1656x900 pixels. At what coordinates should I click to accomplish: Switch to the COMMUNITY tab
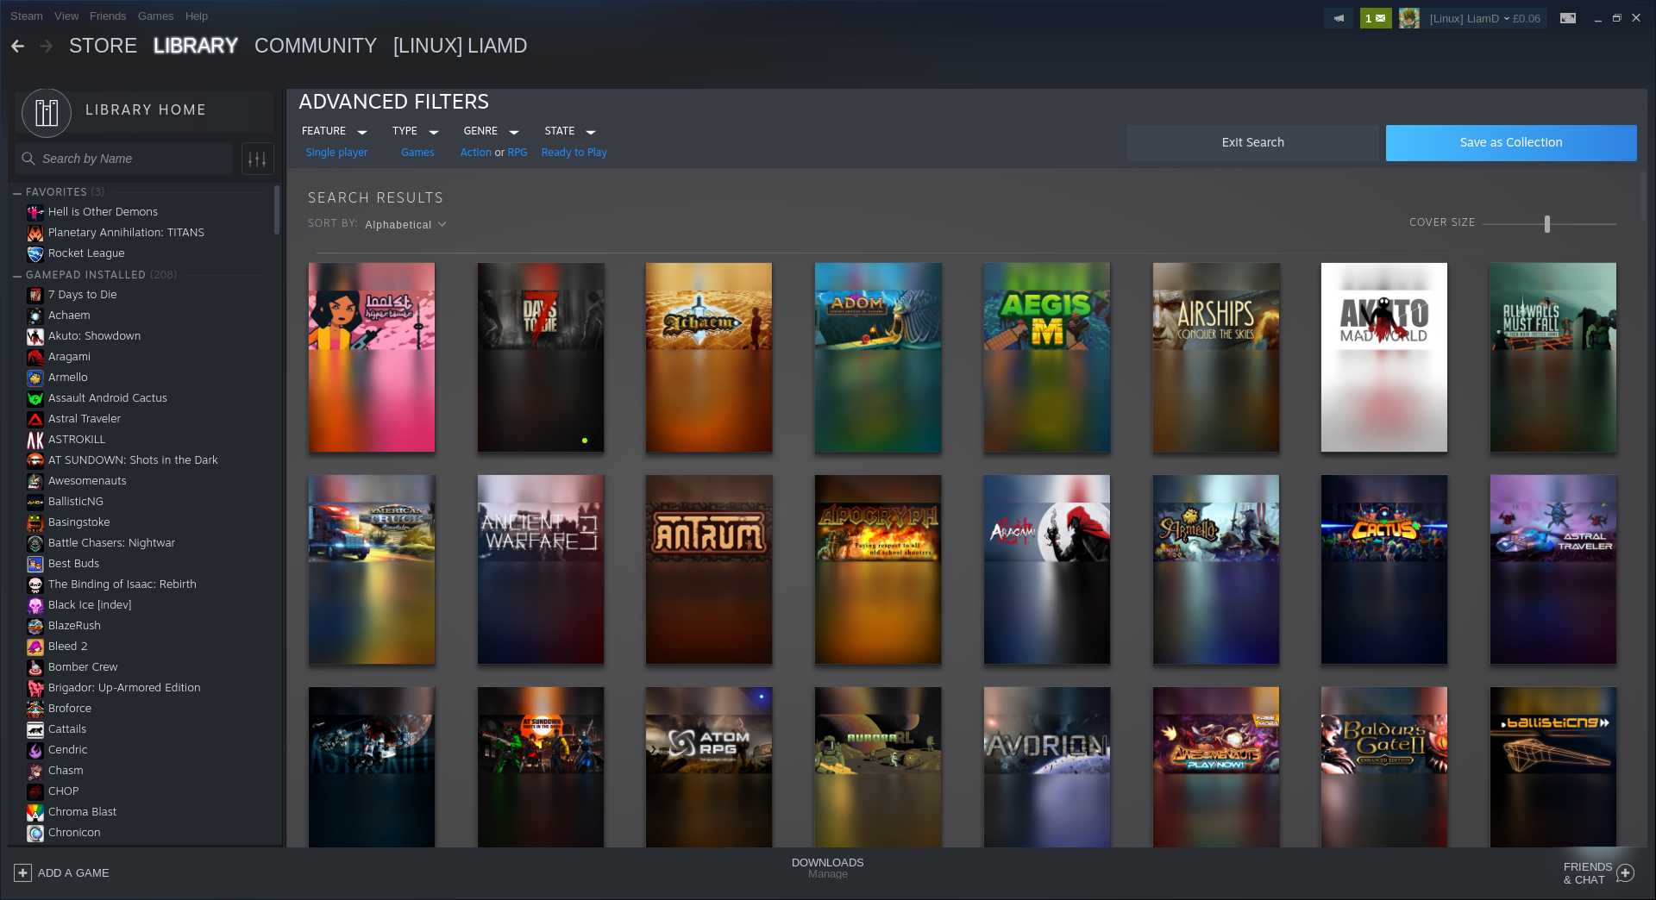[x=316, y=46]
